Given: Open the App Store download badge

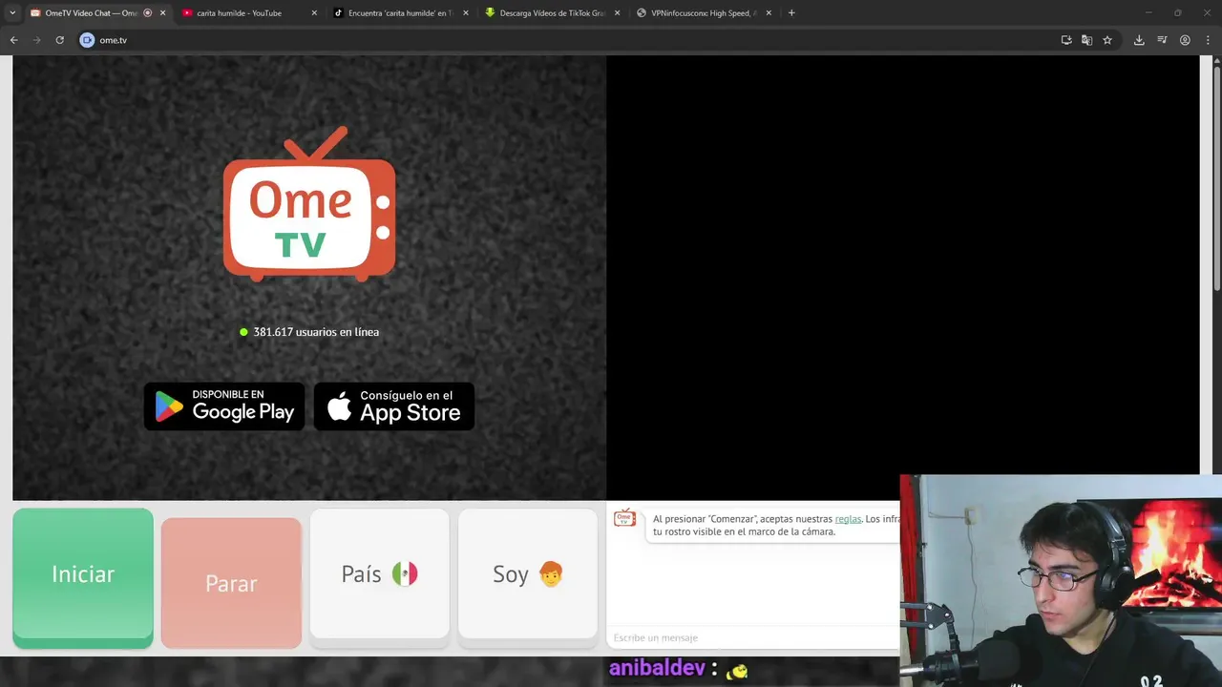Looking at the screenshot, I should [394, 406].
